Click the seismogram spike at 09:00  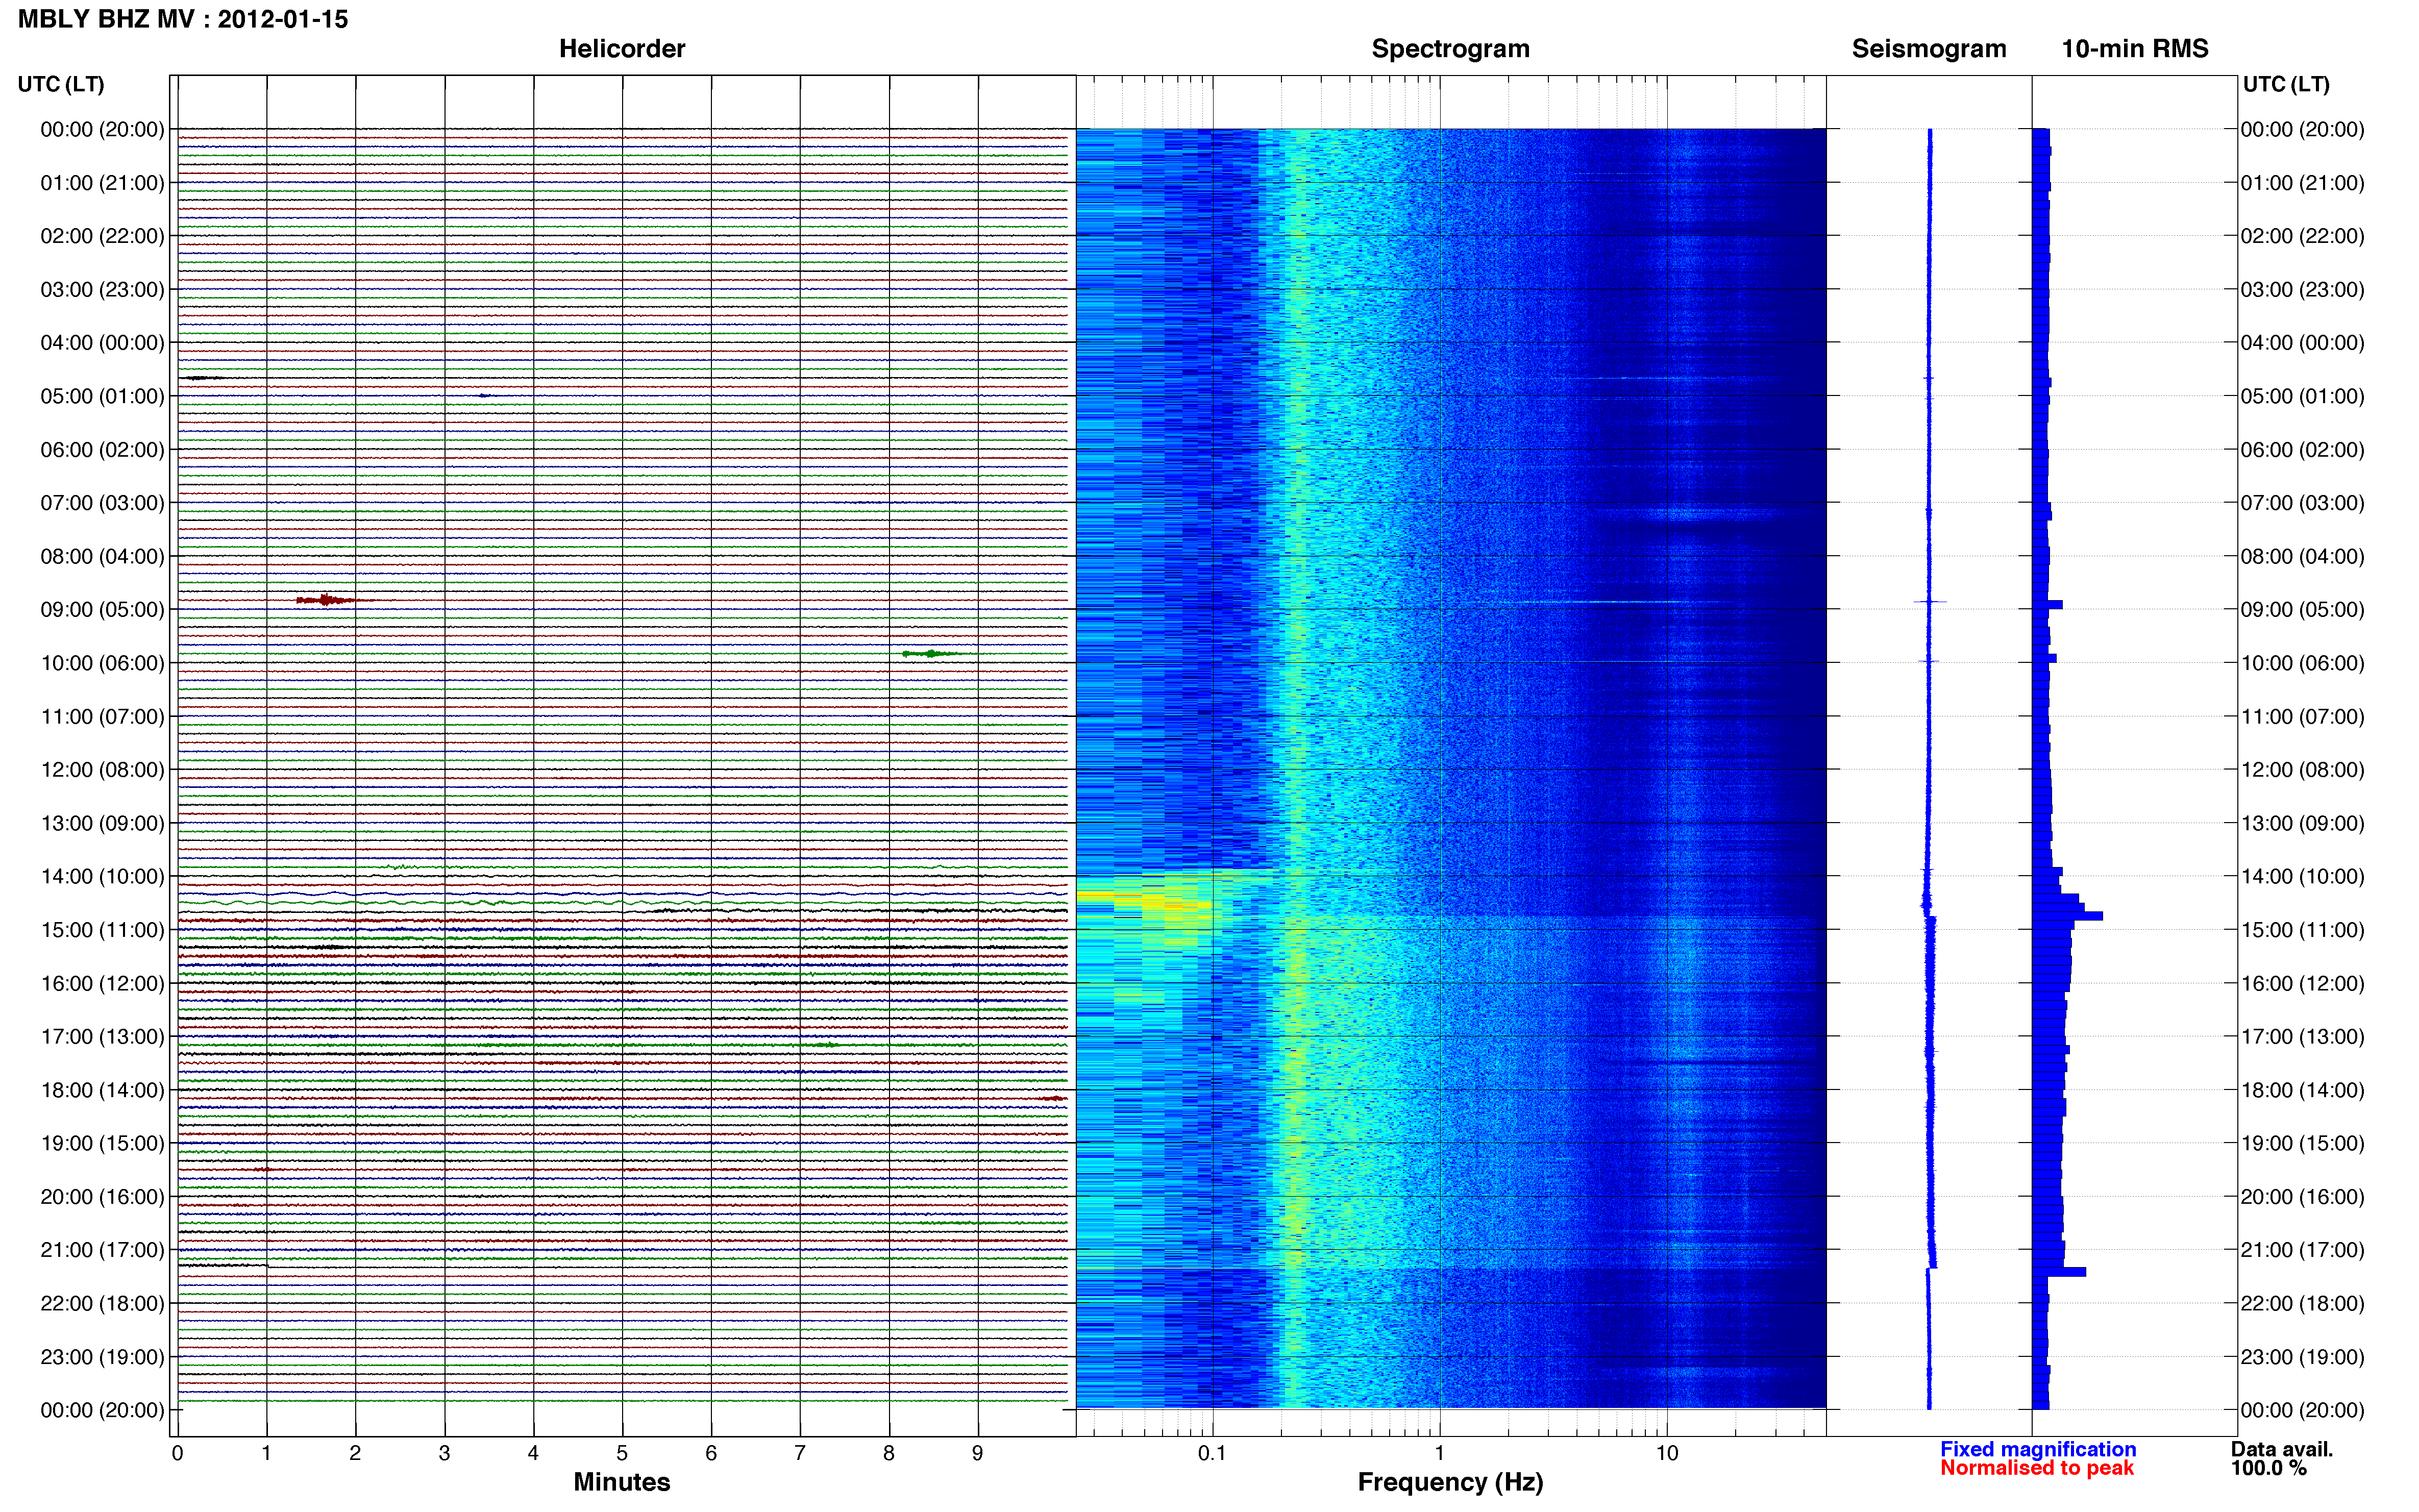(1930, 601)
